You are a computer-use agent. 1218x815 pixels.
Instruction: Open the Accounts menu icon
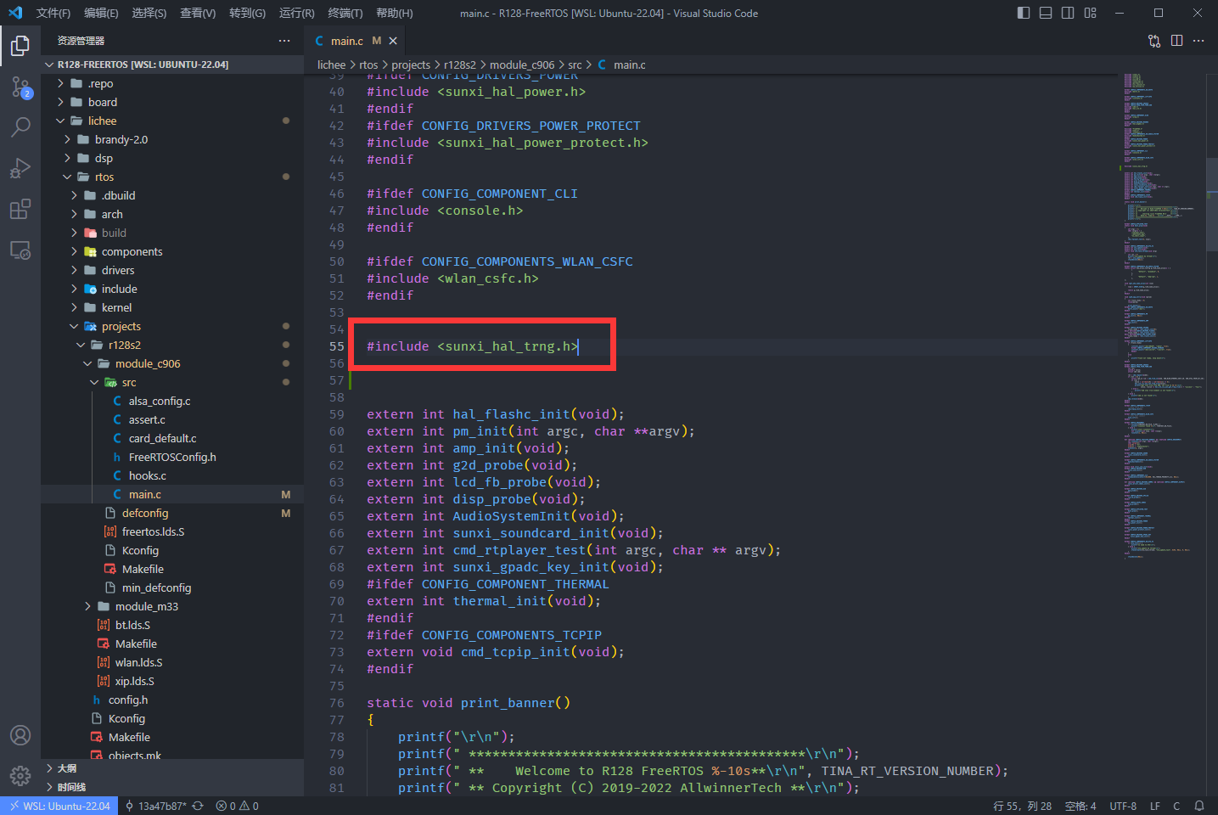point(20,735)
